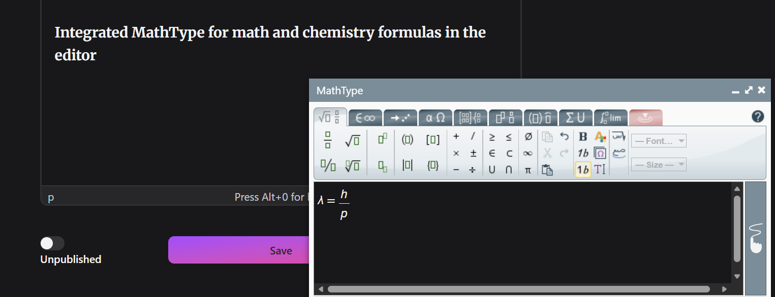Click the scroll down arrow in MathType
Screen dimensions: 775x297
pyautogui.click(x=737, y=277)
